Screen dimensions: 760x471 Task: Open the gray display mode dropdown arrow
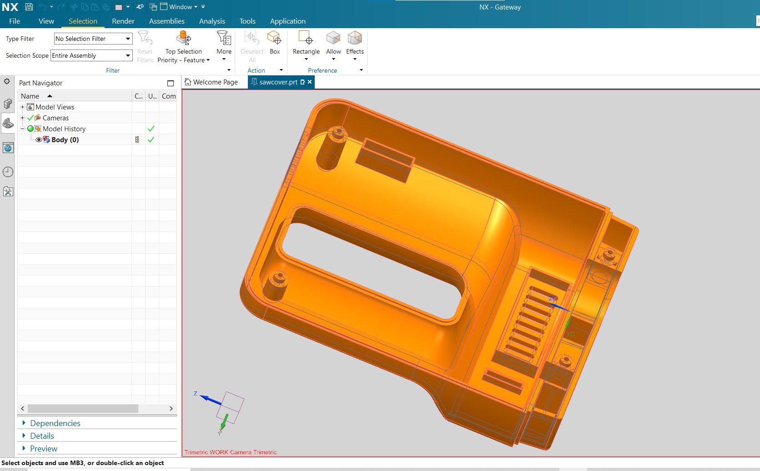128,7
